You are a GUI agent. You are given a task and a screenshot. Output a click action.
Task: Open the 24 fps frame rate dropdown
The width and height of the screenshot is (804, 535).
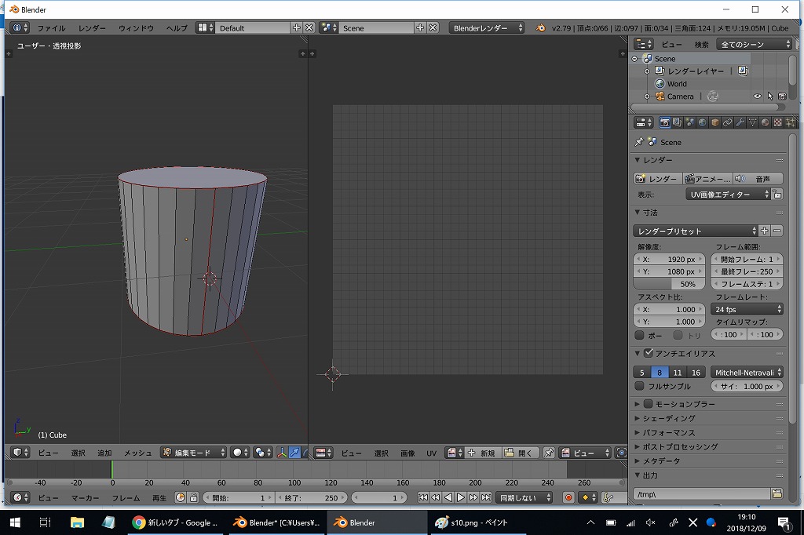click(747, 309)
